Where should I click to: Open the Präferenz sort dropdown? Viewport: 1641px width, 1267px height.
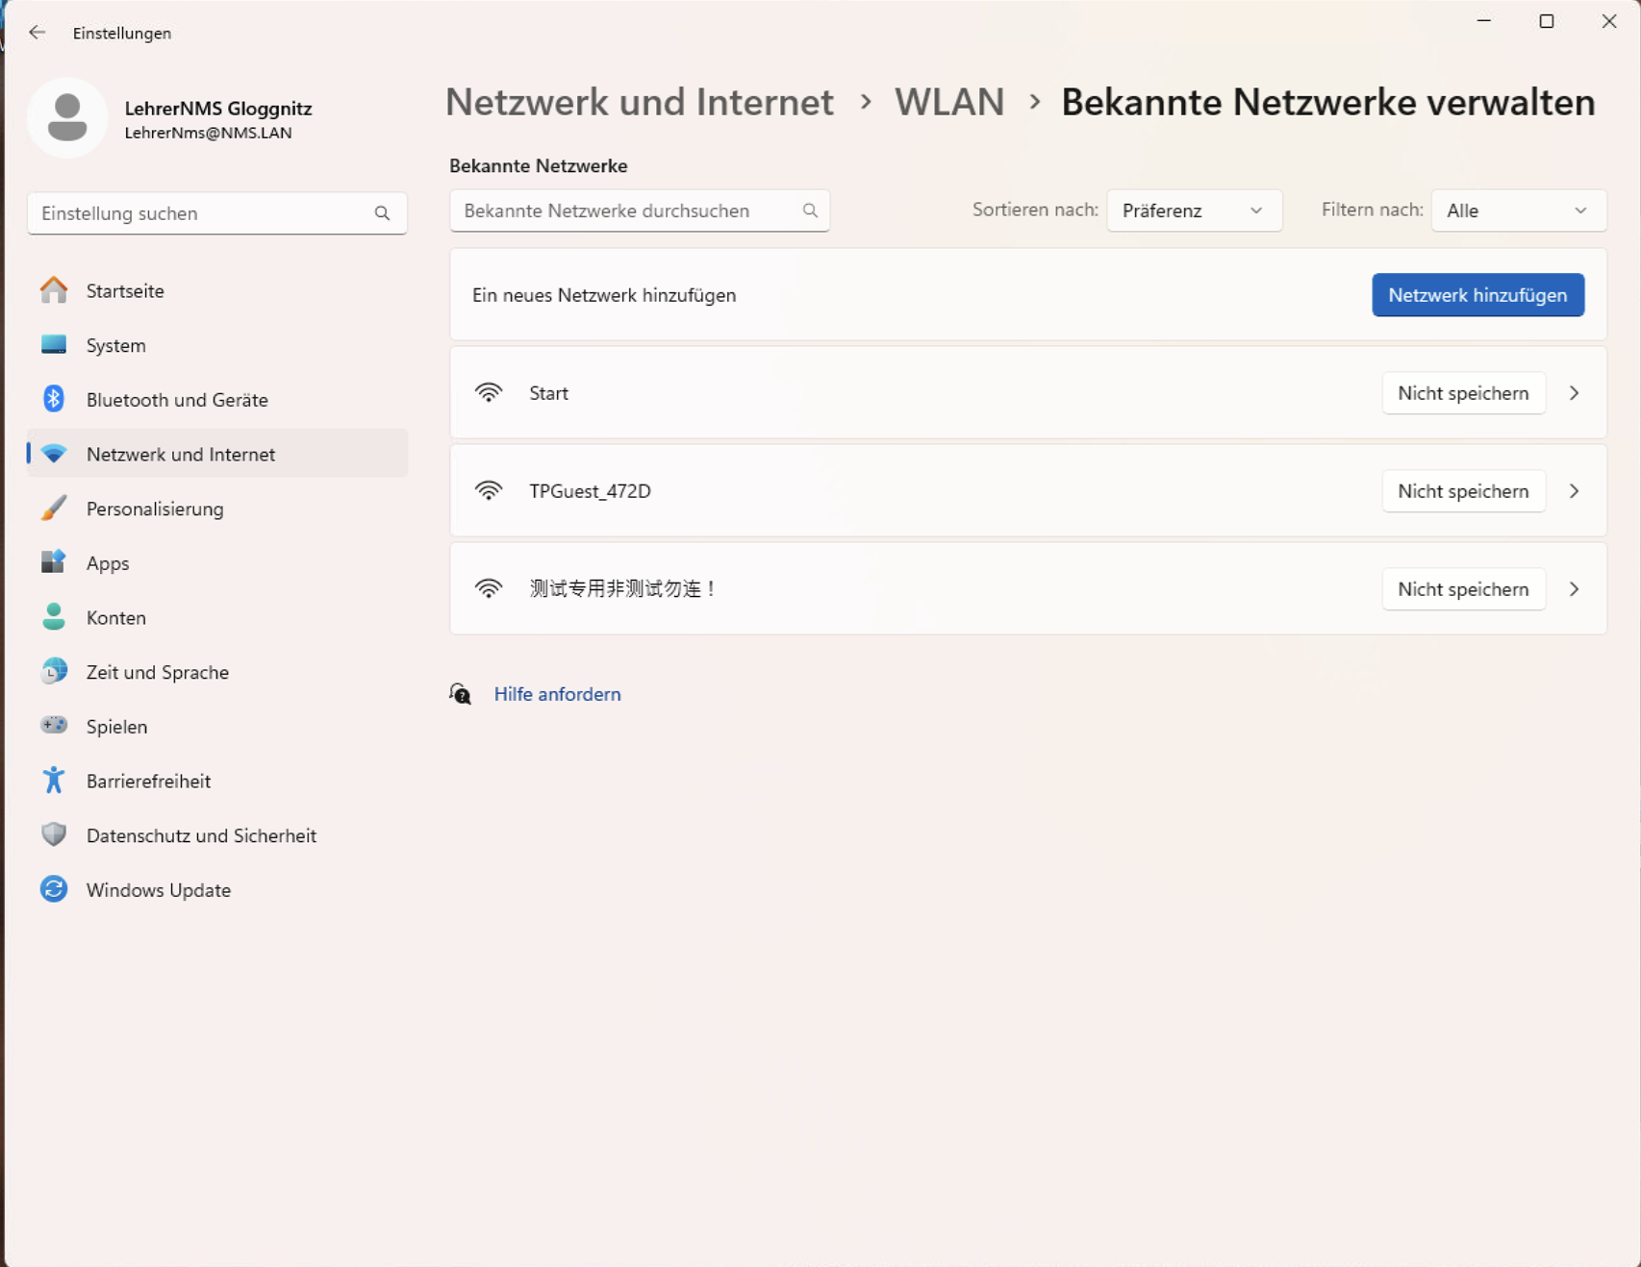1194,211
